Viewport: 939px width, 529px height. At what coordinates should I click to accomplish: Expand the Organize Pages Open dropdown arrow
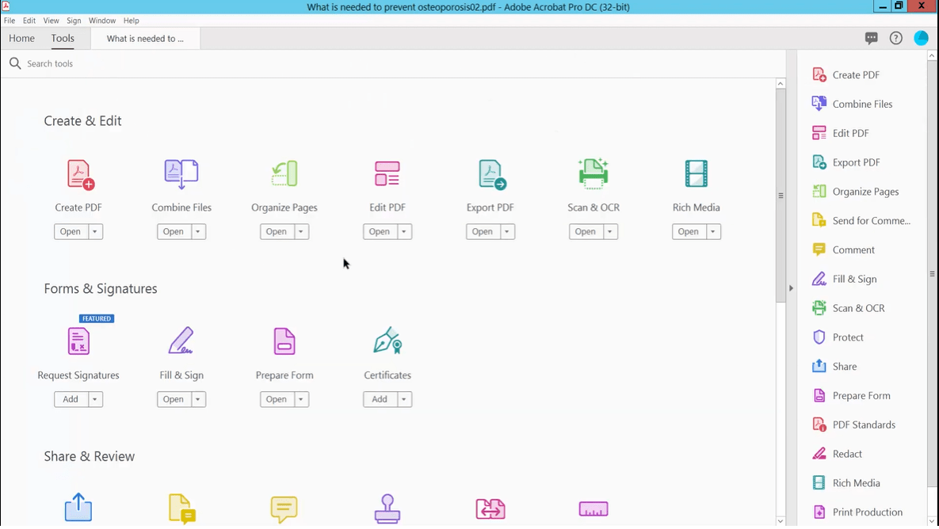pos(300,231)
